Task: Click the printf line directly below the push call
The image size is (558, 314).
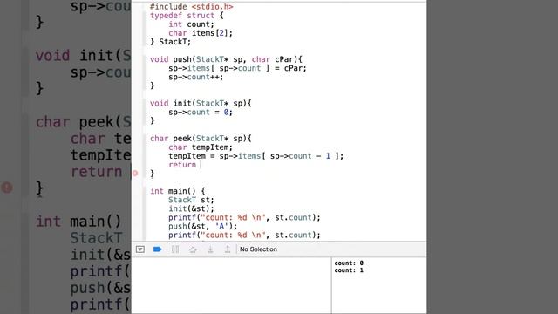Action: click(x=244, y=235)
